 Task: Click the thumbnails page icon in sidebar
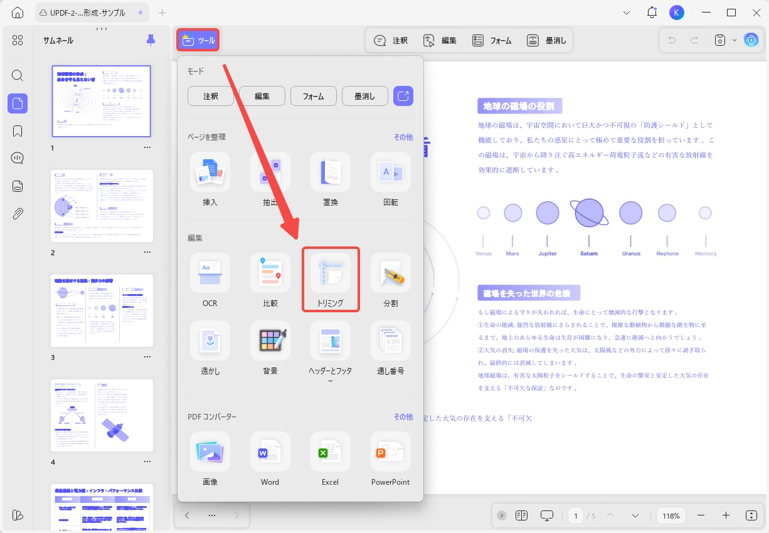[18, 103]
